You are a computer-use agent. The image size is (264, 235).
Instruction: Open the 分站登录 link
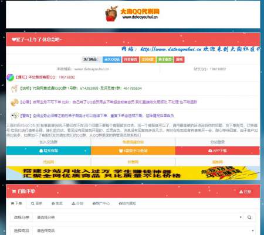(x=218, y=142)
